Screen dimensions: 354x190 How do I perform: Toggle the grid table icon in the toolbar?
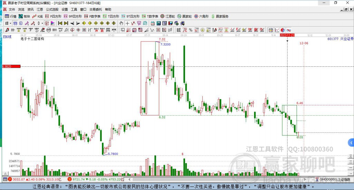271,30
